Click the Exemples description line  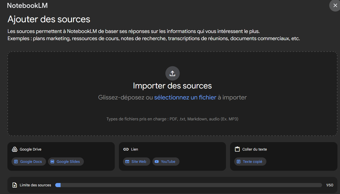154,39
